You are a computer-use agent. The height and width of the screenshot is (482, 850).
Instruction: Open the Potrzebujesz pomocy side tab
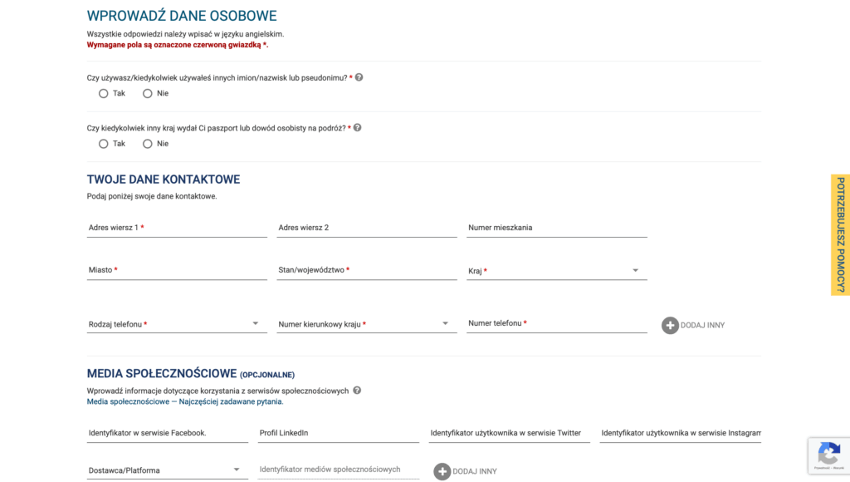(x=840, y=235)
